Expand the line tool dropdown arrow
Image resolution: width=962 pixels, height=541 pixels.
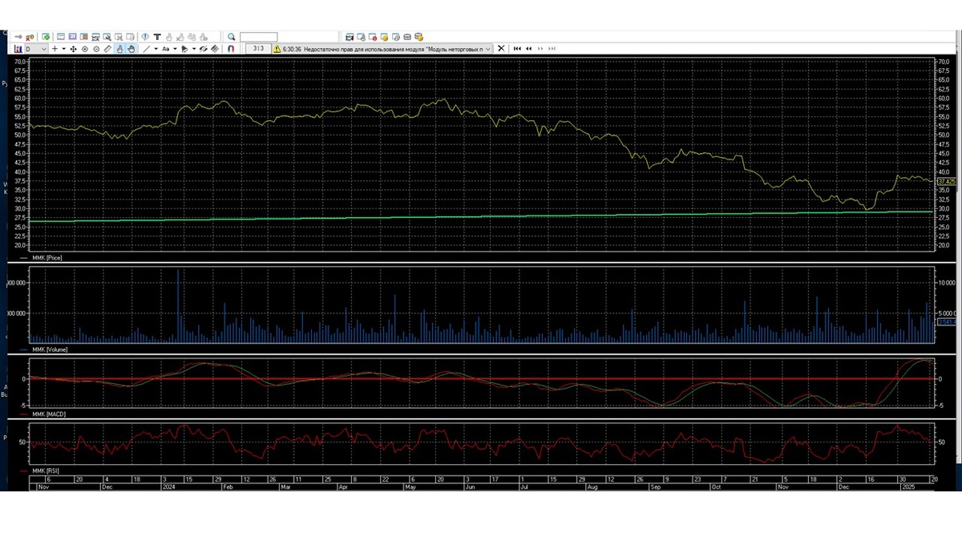tap(156, 49)
